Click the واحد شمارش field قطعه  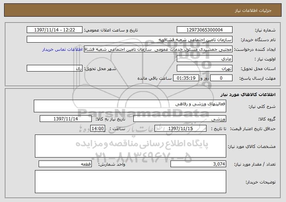(65, 164)
